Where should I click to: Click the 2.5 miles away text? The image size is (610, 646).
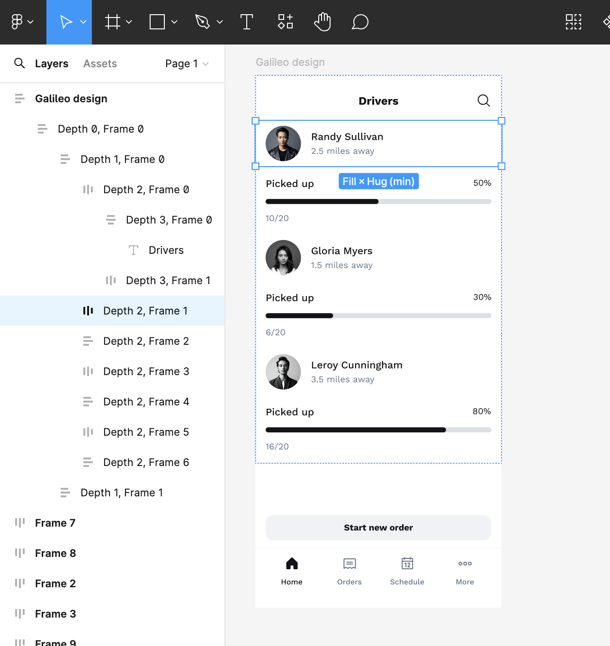point(343,151)
